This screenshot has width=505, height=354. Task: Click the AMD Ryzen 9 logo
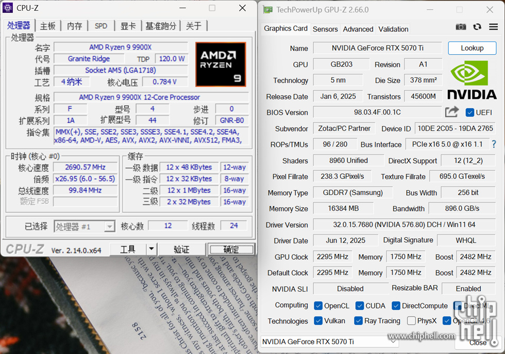tap(221, 65)
